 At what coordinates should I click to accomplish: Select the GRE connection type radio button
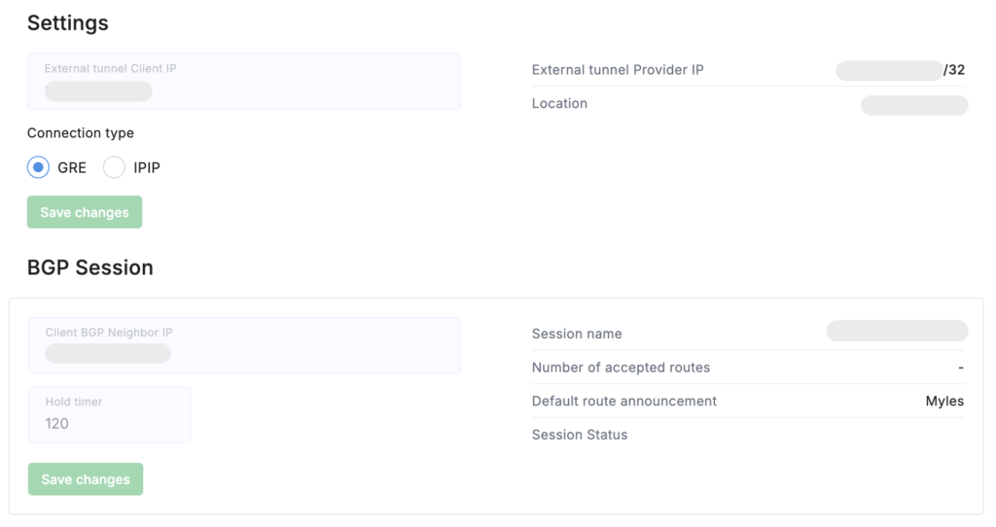(x=38, y=167)
